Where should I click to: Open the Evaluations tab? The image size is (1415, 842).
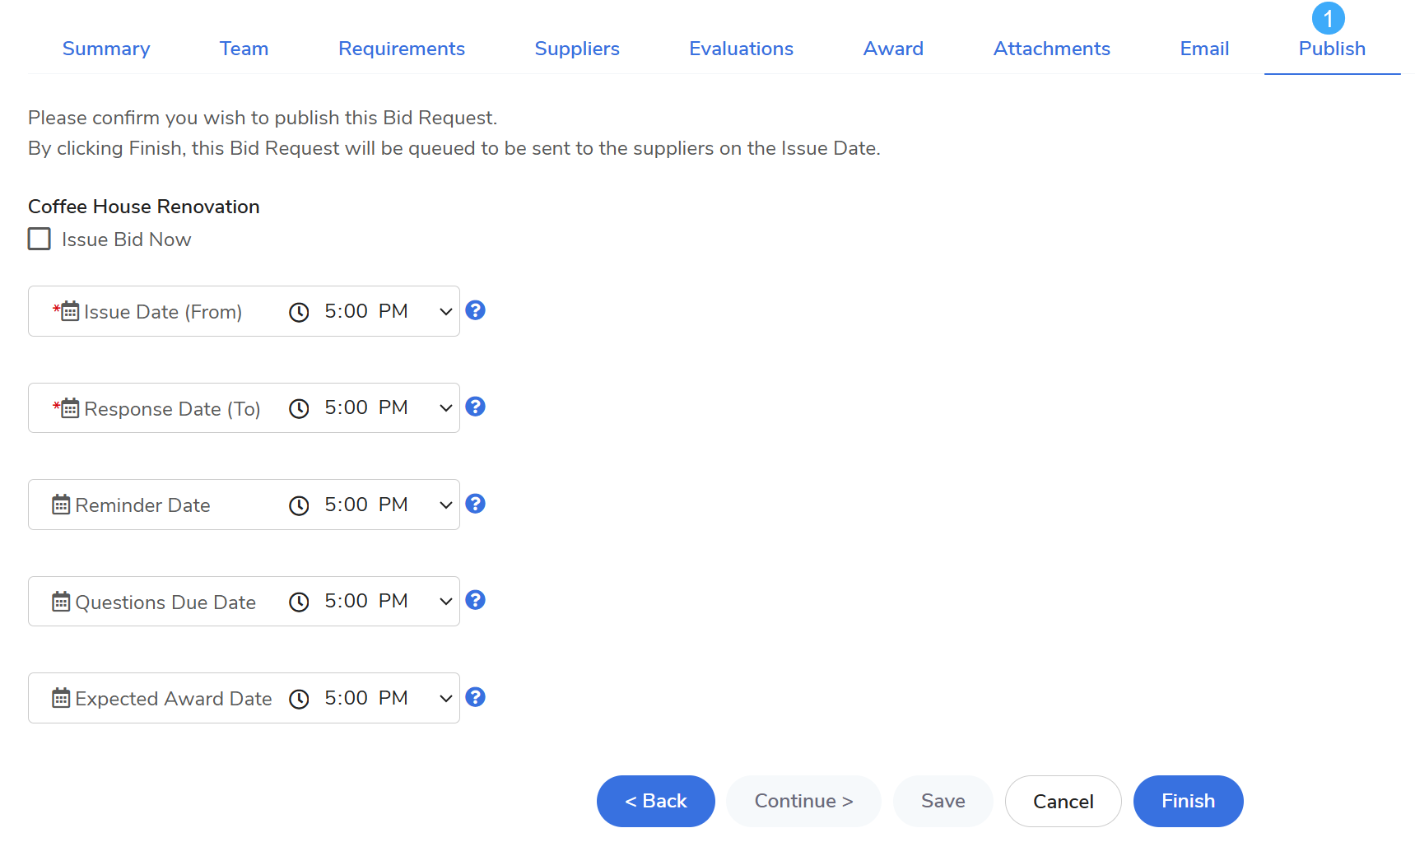[741, 49]
